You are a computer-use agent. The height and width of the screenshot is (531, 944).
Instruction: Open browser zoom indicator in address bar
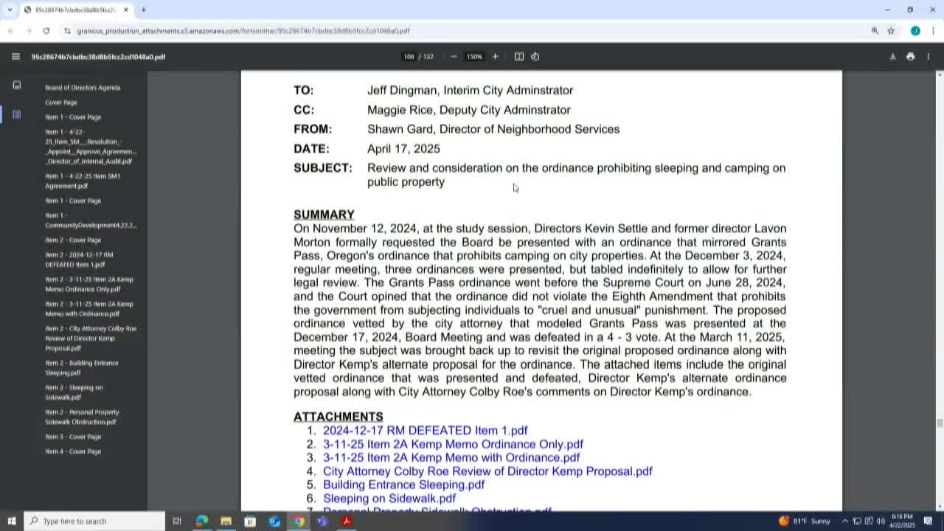pos(875,31)
